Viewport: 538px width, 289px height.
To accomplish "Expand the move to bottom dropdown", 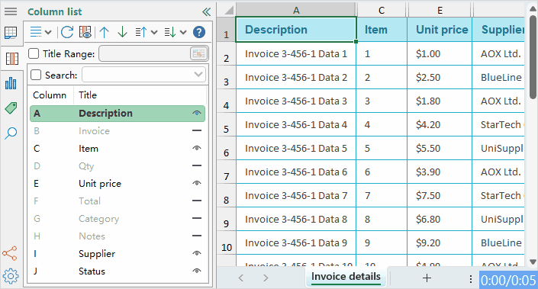I will click(183, 32).
